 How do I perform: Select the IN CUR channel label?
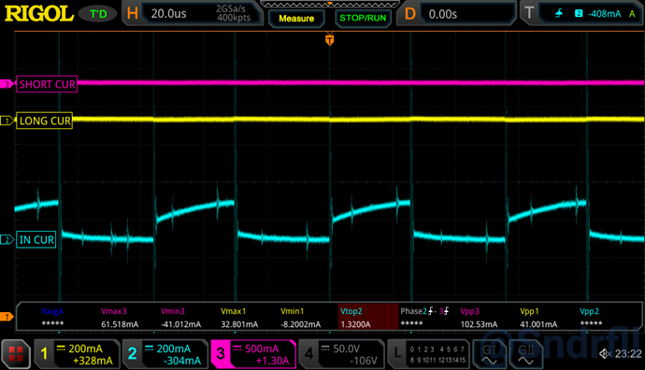36,240
